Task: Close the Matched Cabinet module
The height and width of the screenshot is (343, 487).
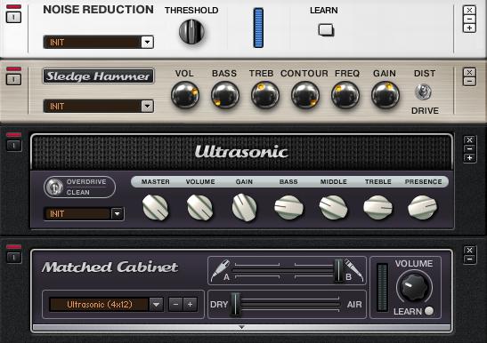Action: [x=469, y=251]
